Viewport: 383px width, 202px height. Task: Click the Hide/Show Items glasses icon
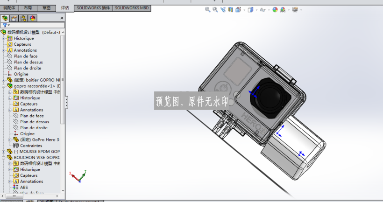[262, 10]
